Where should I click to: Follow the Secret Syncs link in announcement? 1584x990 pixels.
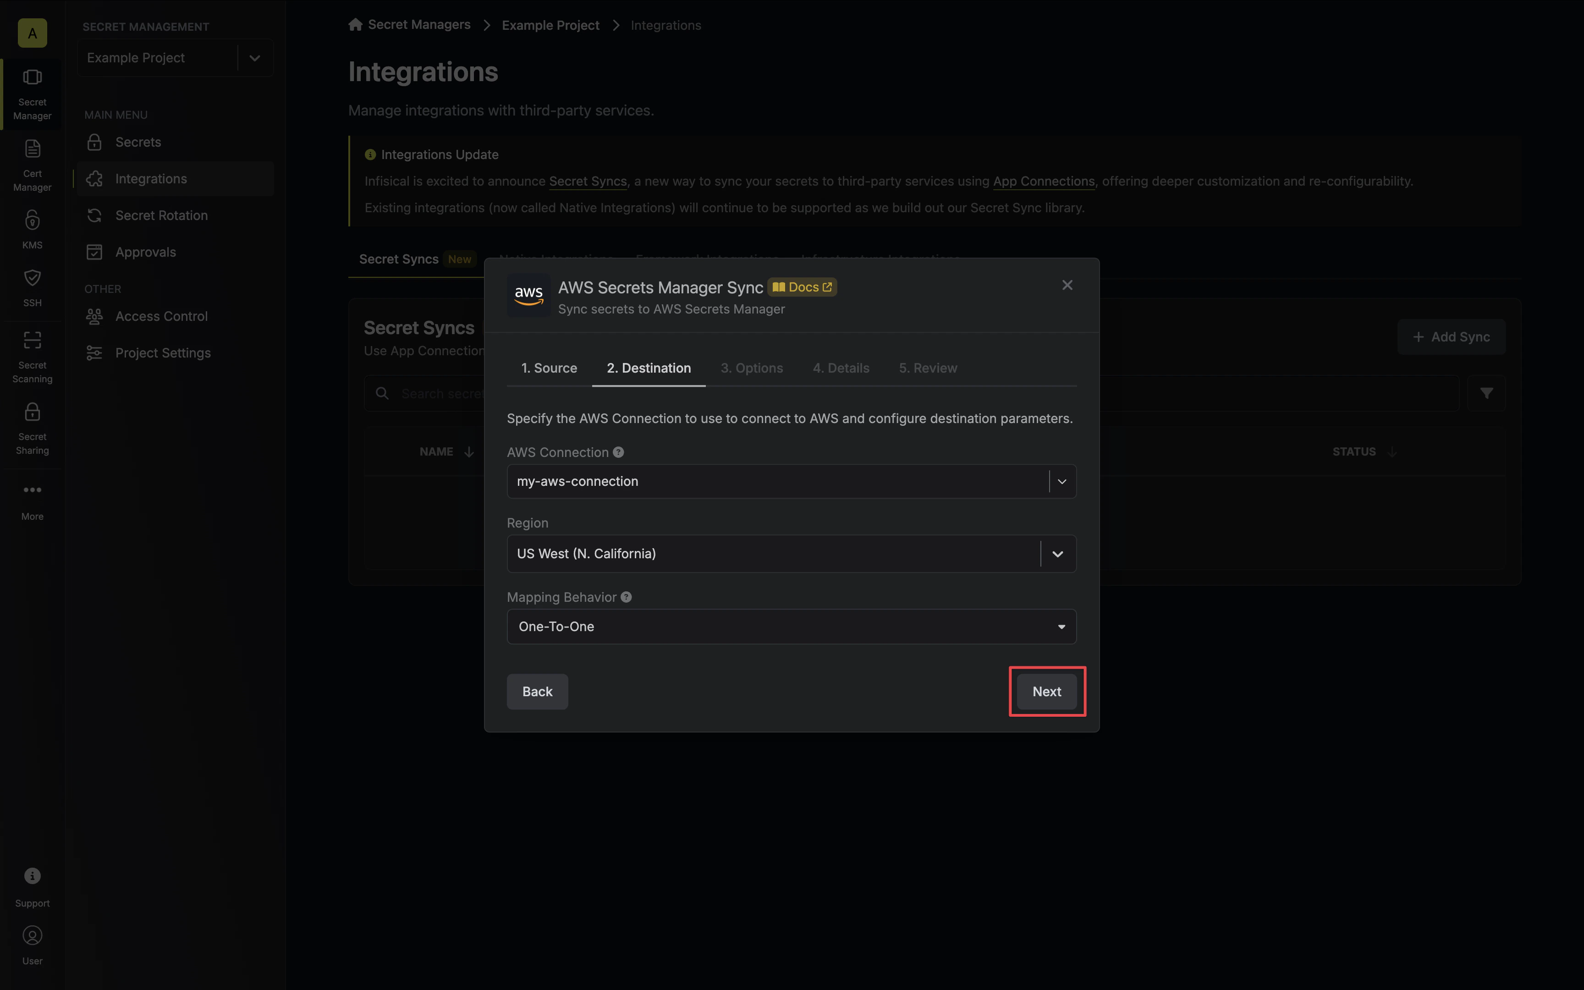click(x=588, y=181)
